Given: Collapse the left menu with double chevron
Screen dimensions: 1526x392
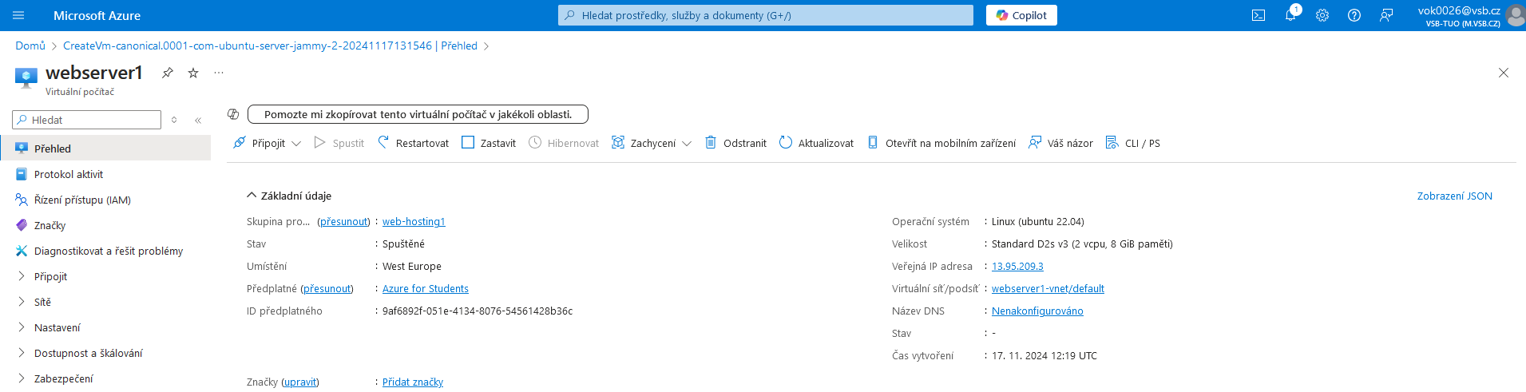Looking at the screenshot, I should [x=198, y=121].
